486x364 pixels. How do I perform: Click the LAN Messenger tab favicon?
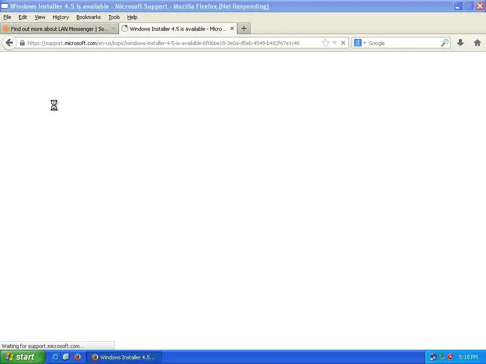coord(6,28)
